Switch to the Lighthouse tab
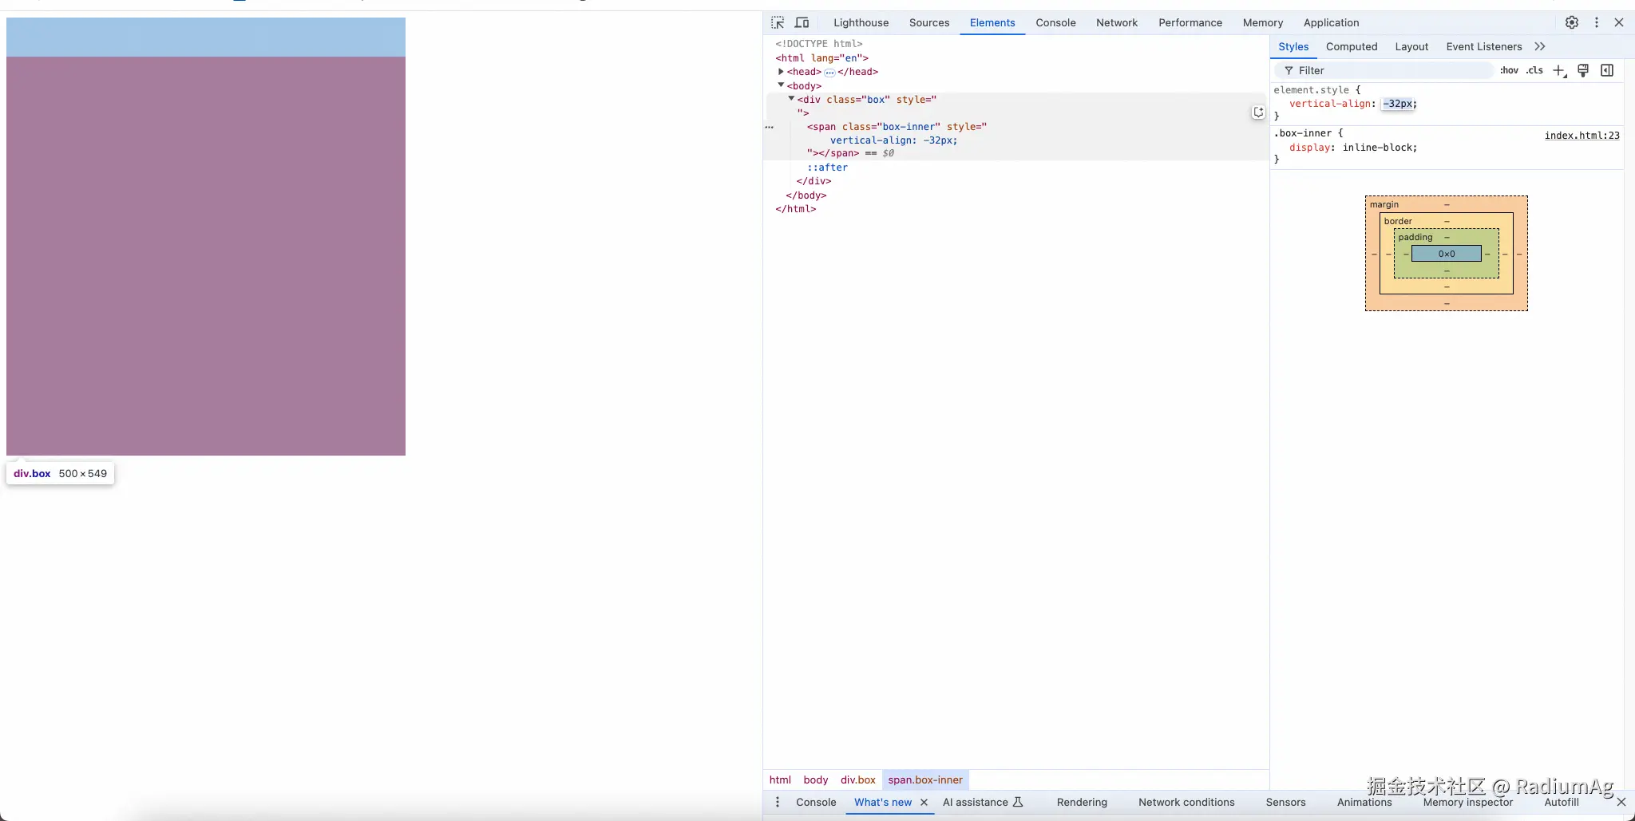Viewport: 1635px width, 821px height. pos(861,22)
